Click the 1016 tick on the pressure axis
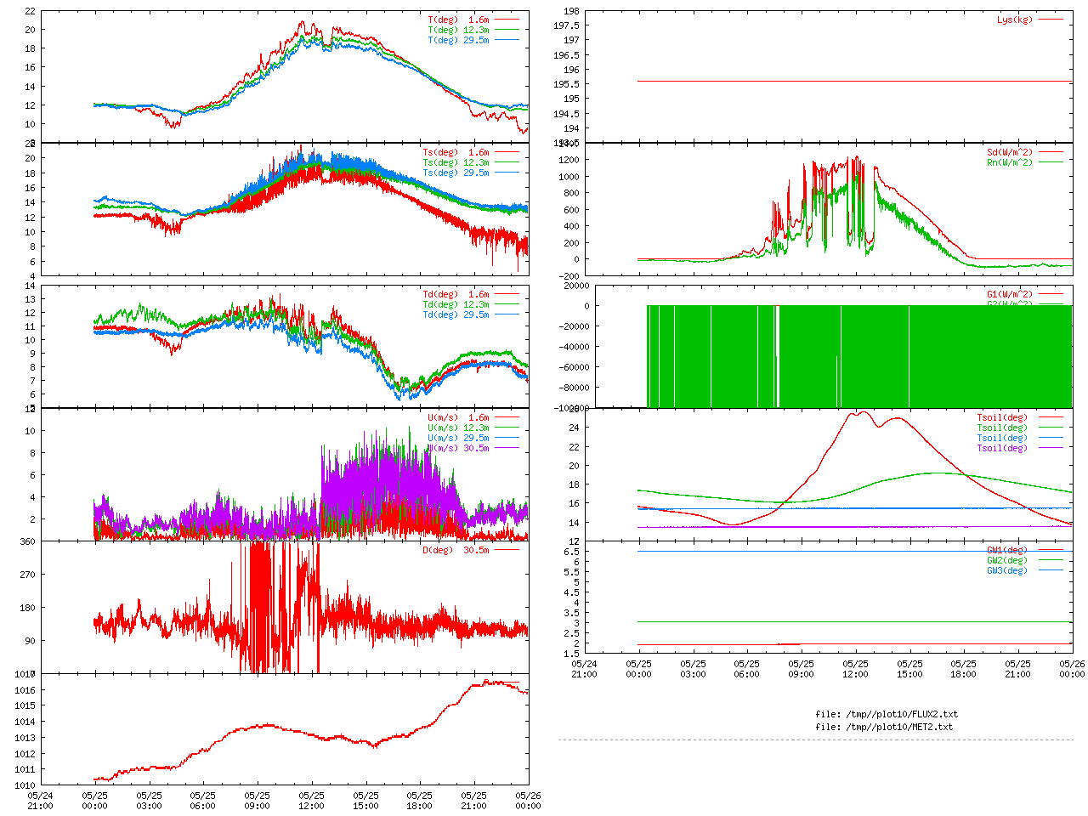Screen dimensions: 1088x816 [x=25, y=690]
